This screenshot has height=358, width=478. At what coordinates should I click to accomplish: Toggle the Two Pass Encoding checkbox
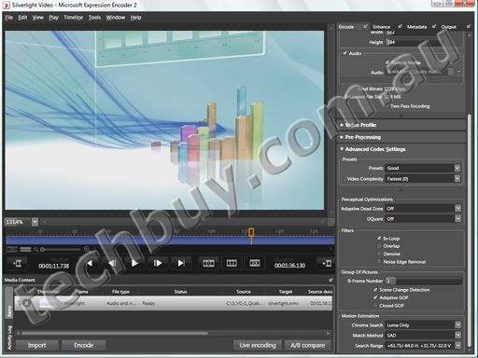387,106
